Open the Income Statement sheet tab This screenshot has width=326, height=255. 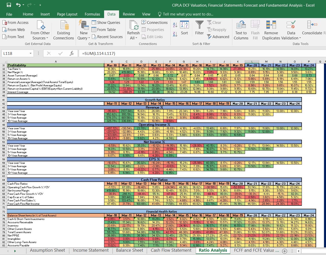[91, 250]
